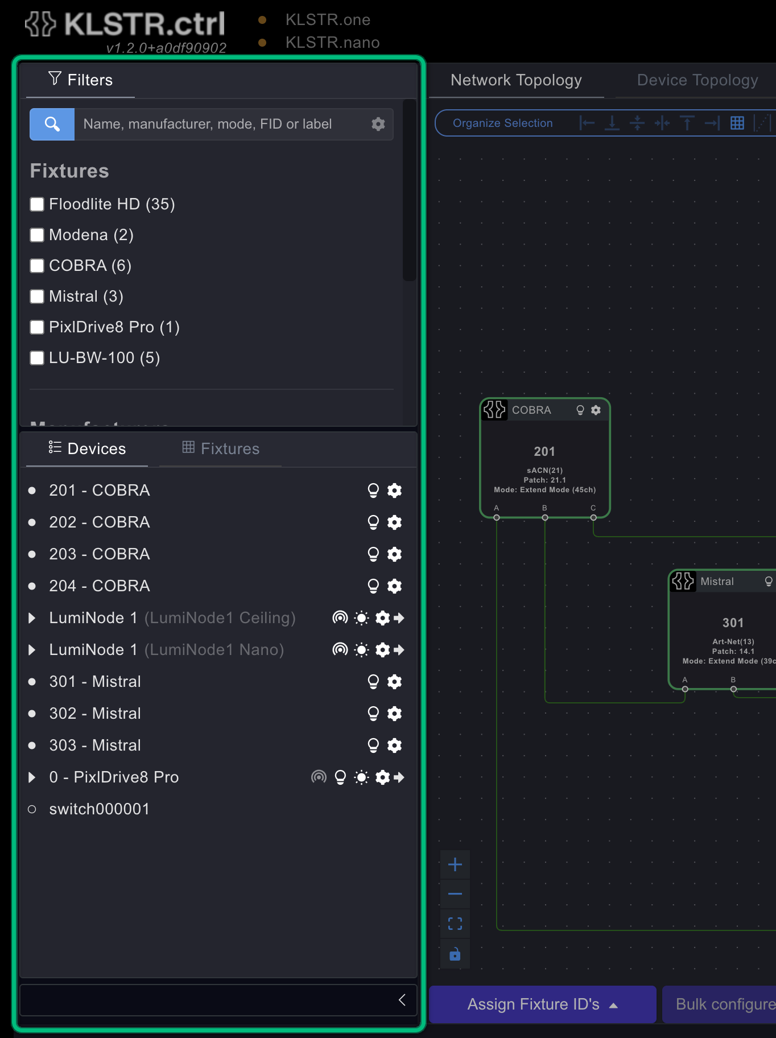The image size is (776, 1038).
Task: Click grid arrange icon in Organize Selection
Action: (x=737, y=123)
